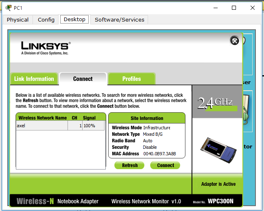
Task: Click the Adapter is Active status
Action: pyautogui.click(x=218, y=184)
